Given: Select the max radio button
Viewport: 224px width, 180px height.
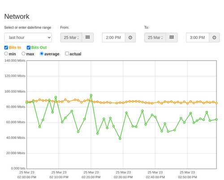Looking at the screenshot, I should coord(23,54).
